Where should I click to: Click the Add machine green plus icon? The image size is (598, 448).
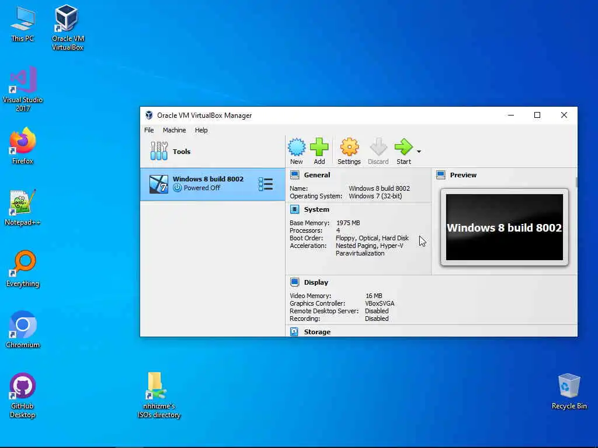click(319, 147)
